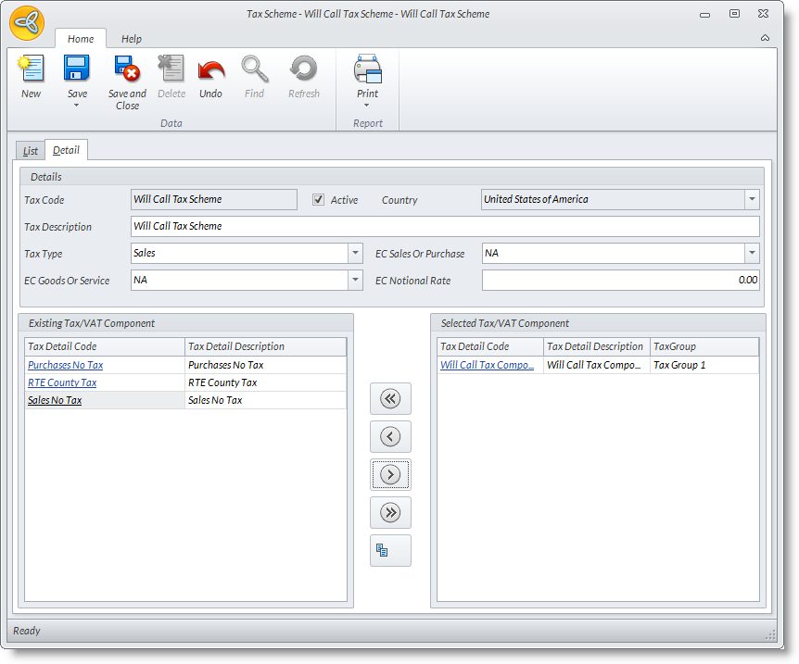Expand EC Sales Or Purchase dropdown
Viewport: 799px width, 664px height.
tap(751, 254)
